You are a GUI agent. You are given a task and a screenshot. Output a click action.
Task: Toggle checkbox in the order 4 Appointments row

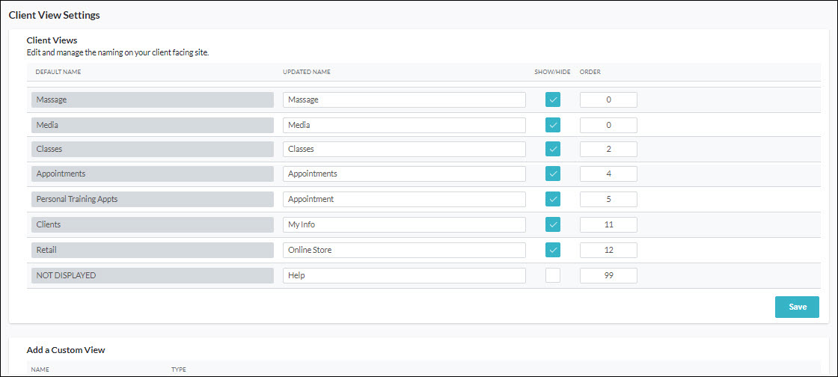[553, 174]
